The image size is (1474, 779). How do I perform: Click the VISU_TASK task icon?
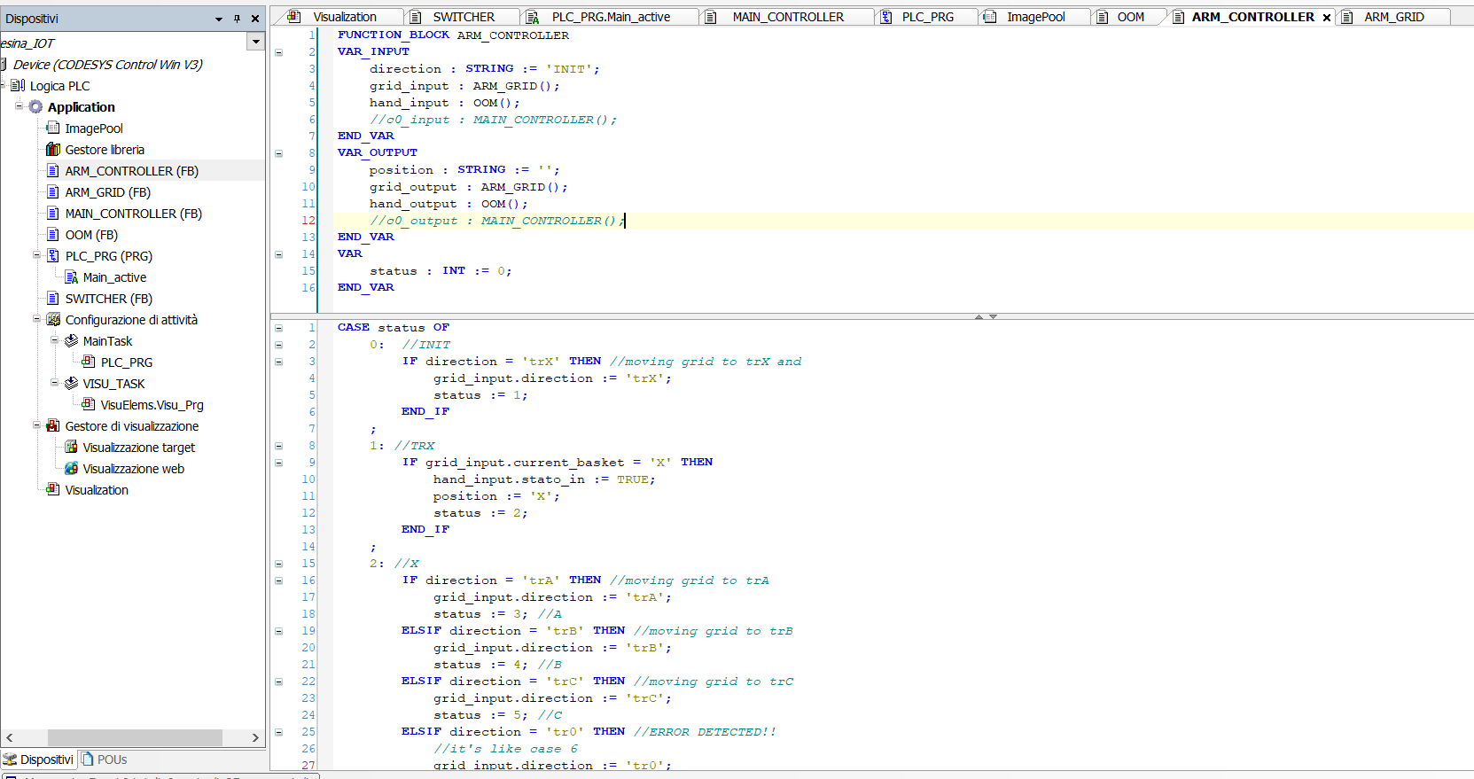tap(71, 384)
